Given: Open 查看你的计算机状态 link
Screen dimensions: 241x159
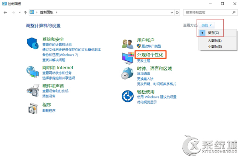Looking at the screenshot, I should point(57,44).
